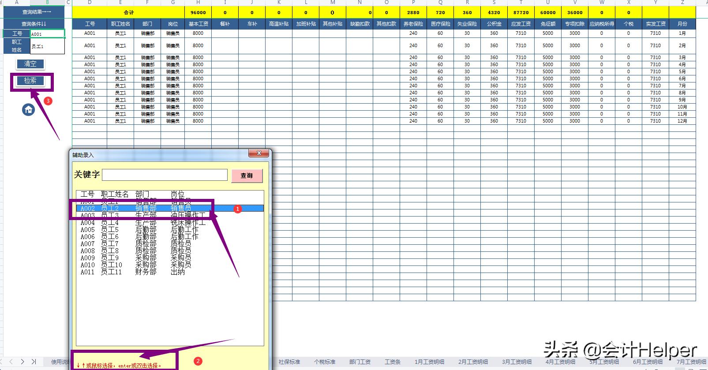Select the 96000 total cell
The width and height of the screenshot is (708, 370).
coord(198,12)
